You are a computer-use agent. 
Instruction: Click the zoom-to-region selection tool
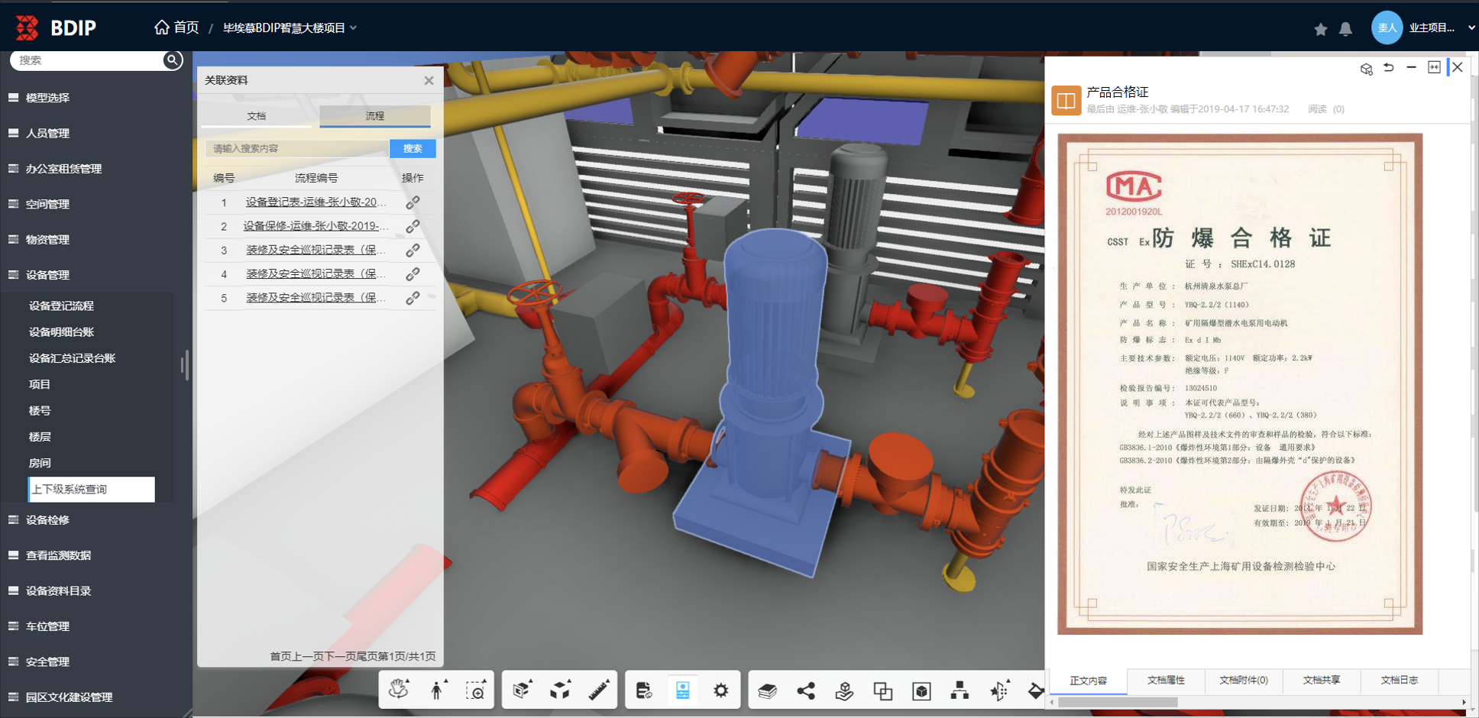coord(475,691)
